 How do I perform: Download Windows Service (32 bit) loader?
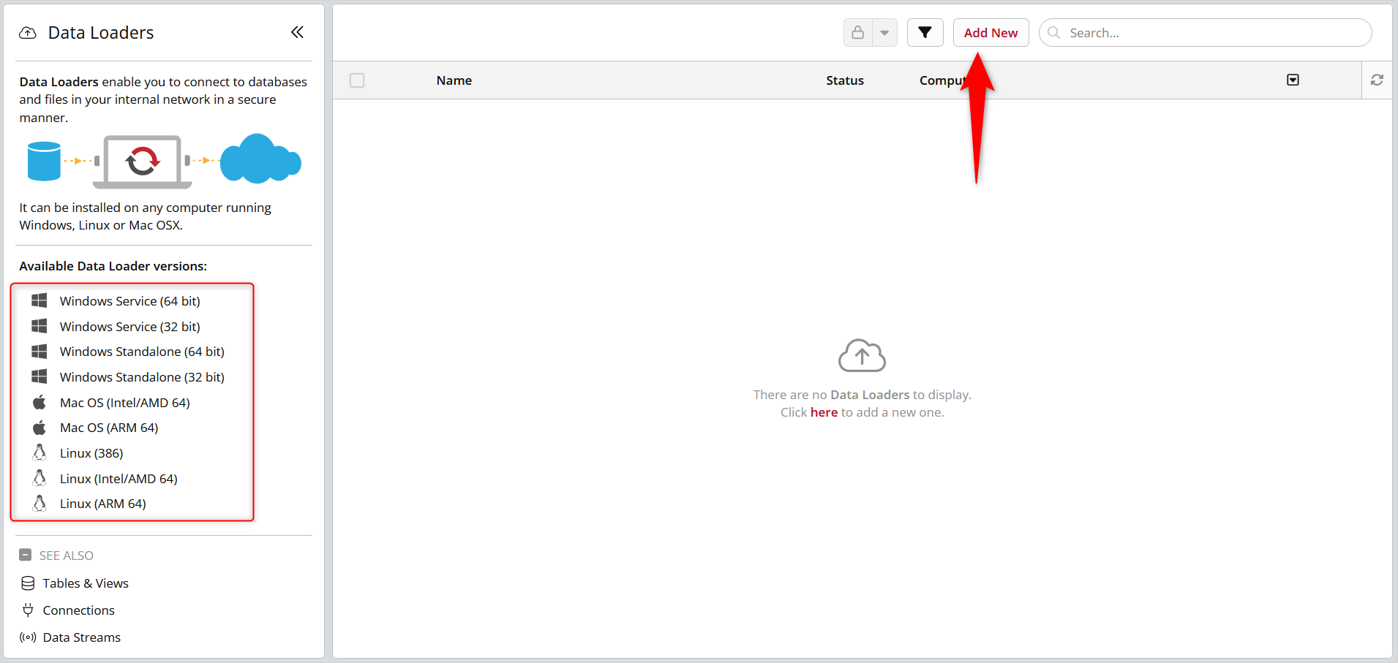click(130, 327)
